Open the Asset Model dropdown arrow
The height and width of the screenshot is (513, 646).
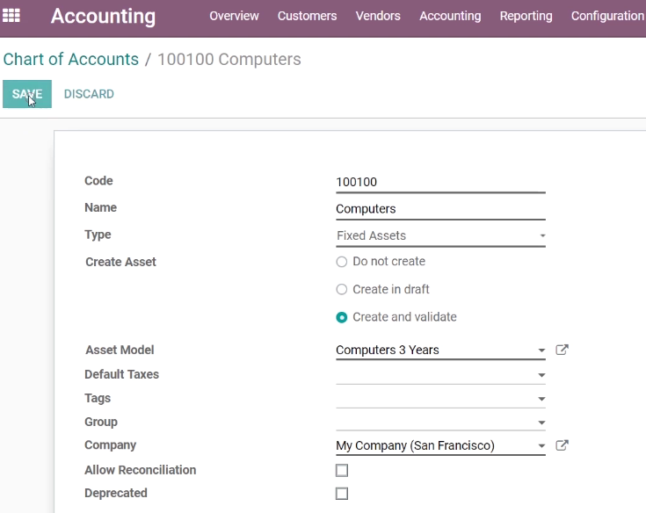click(541, 350)
